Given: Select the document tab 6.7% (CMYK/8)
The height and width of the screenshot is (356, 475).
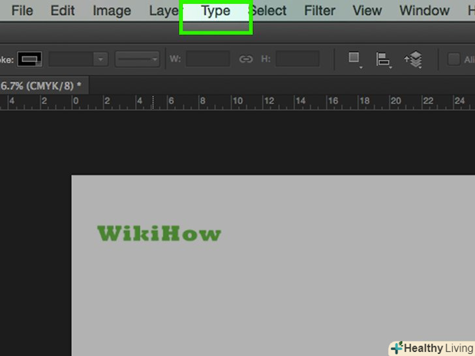Looking at the screenshot, I should pyautogui.click(x=44, y=85).
